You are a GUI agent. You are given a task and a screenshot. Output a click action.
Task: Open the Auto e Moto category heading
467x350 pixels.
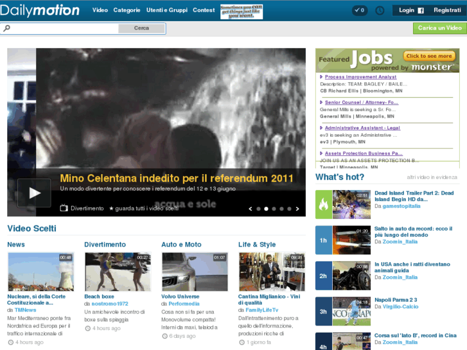coord(181,245)
